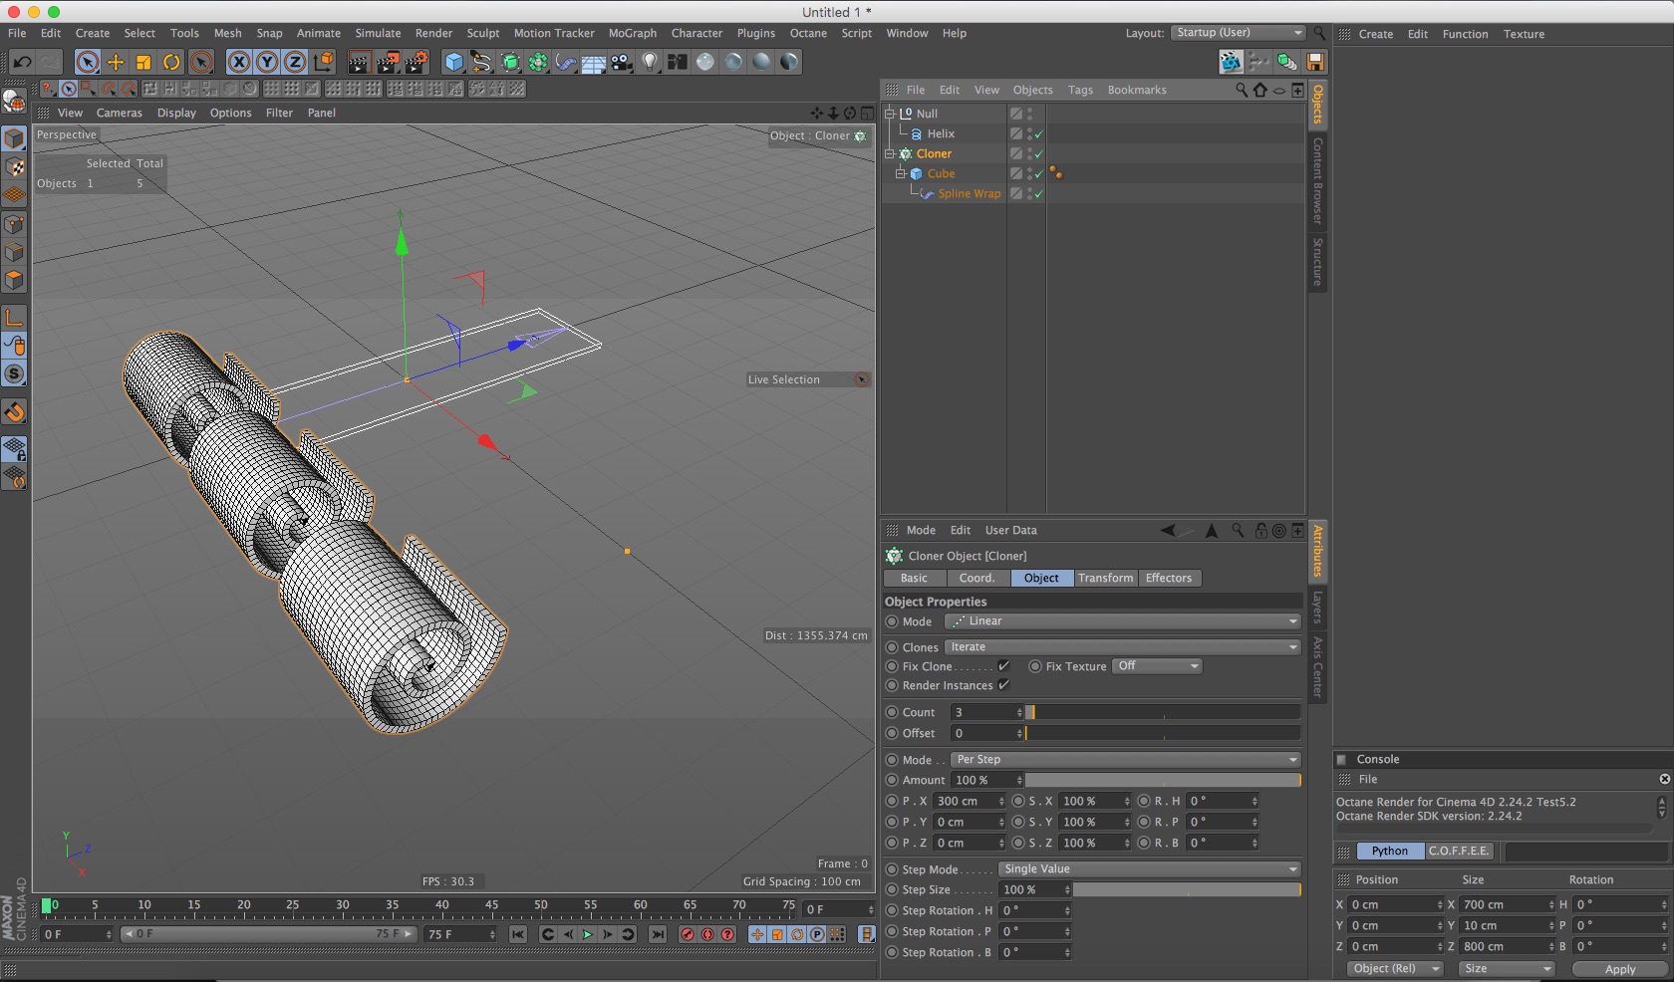Adjust the Amount slider bar

1162,780
